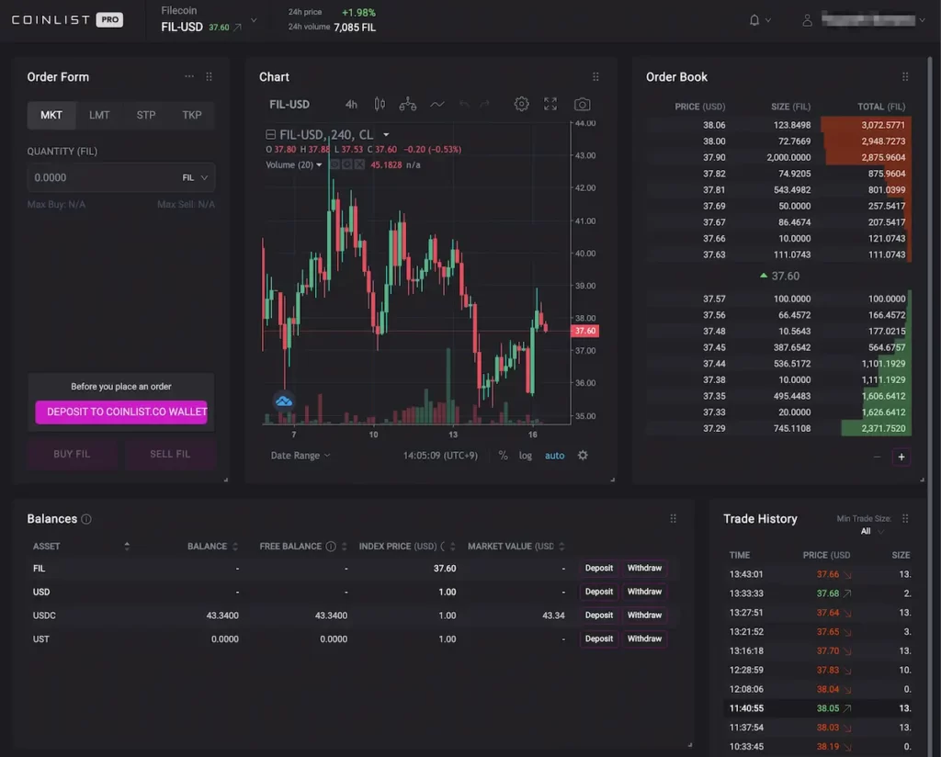Open Min Trade Size All dropdown
This screenshot has height=757, width=941.
tap(873, 531)
